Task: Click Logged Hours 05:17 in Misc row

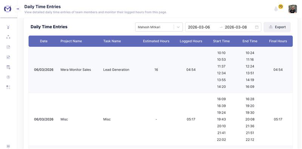Action: (191, 119)
